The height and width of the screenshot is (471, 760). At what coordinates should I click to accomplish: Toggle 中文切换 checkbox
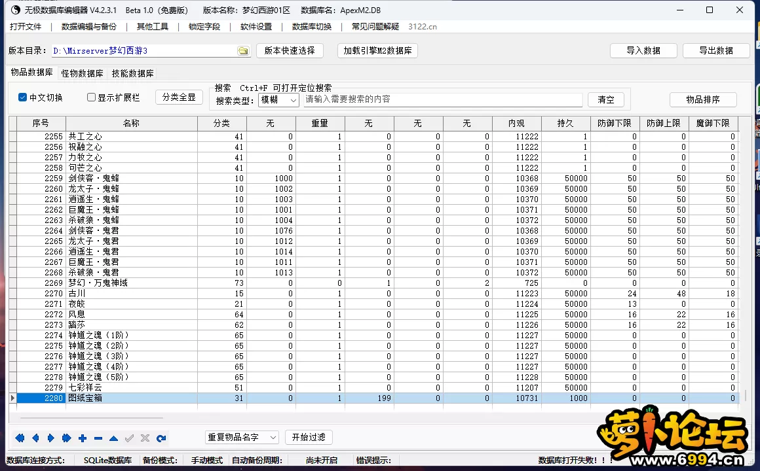tap(22, 97)
